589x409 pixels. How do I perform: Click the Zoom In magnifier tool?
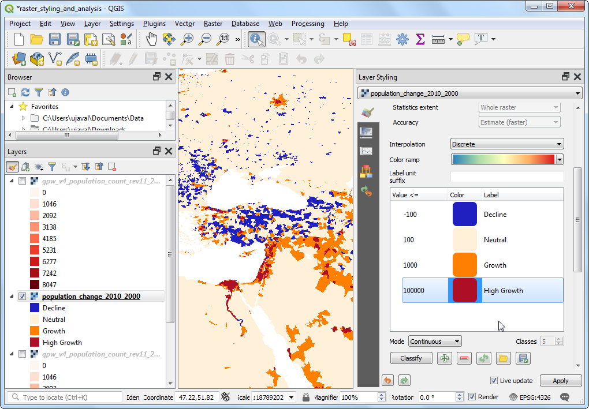[x=187, y=39]
